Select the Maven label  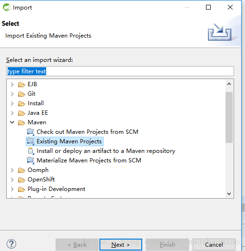coord(37,122)
